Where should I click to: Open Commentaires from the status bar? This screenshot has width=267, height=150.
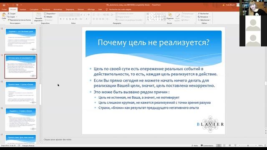point(207,145)
